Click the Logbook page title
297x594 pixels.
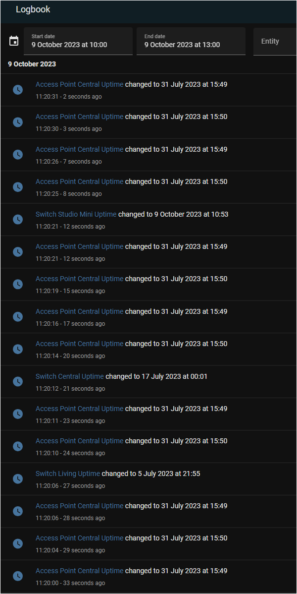(33, 9)
